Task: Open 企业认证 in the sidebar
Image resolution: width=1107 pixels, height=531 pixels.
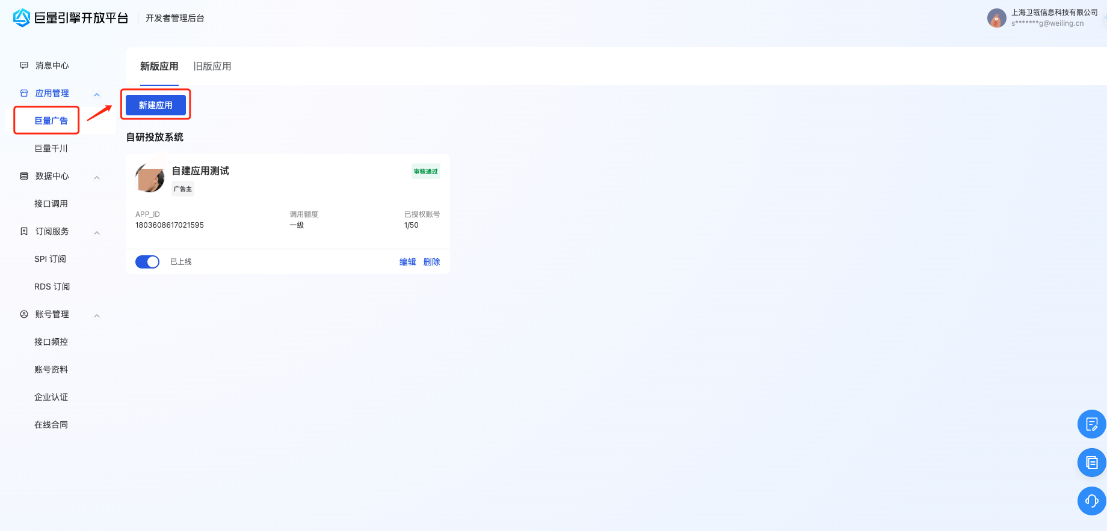Action: pyautogui.click(x=51, y=397)
